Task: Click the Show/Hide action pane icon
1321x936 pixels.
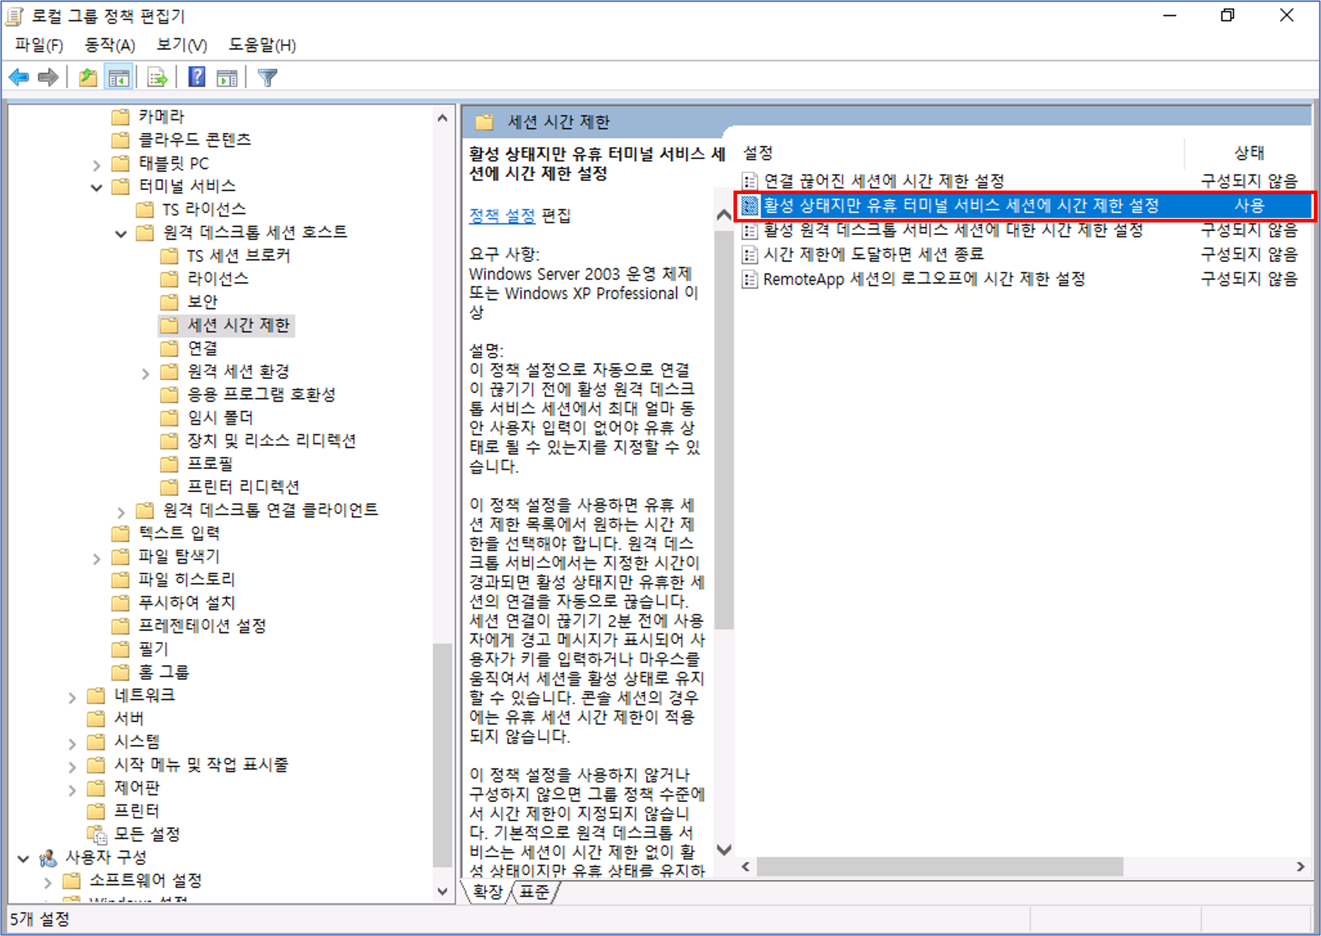Action: pyautogui.click(x=227, y=77)
